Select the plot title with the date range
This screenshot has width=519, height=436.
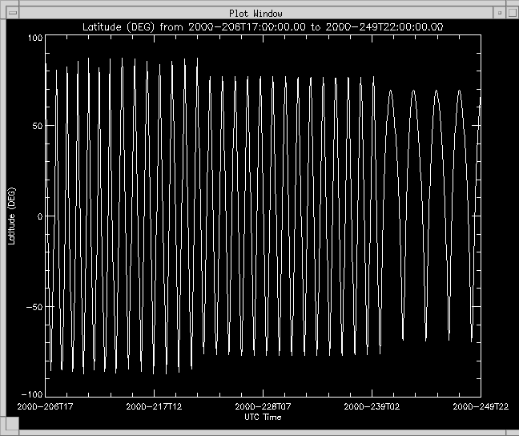pos(264,27)
